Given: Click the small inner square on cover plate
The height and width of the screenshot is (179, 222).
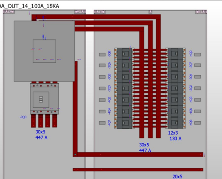Looking at the screenshot, I should click(44, 51).
